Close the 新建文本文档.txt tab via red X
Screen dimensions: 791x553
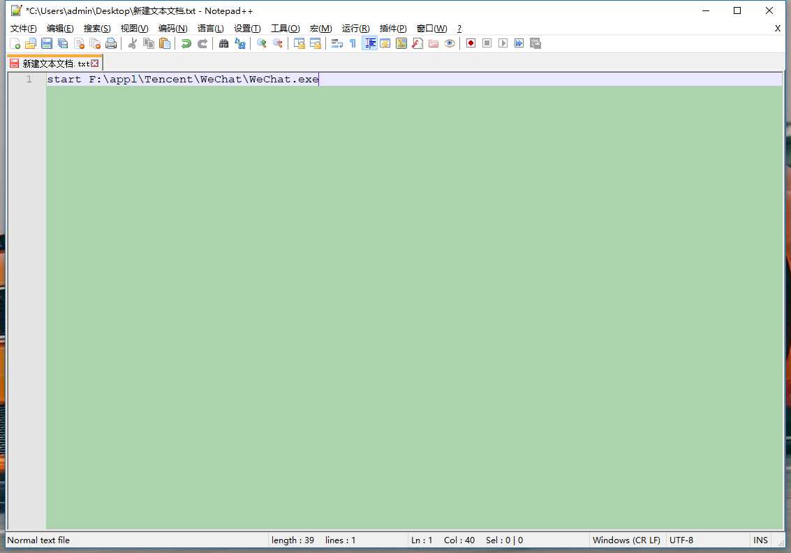click(x=94, y=63)
